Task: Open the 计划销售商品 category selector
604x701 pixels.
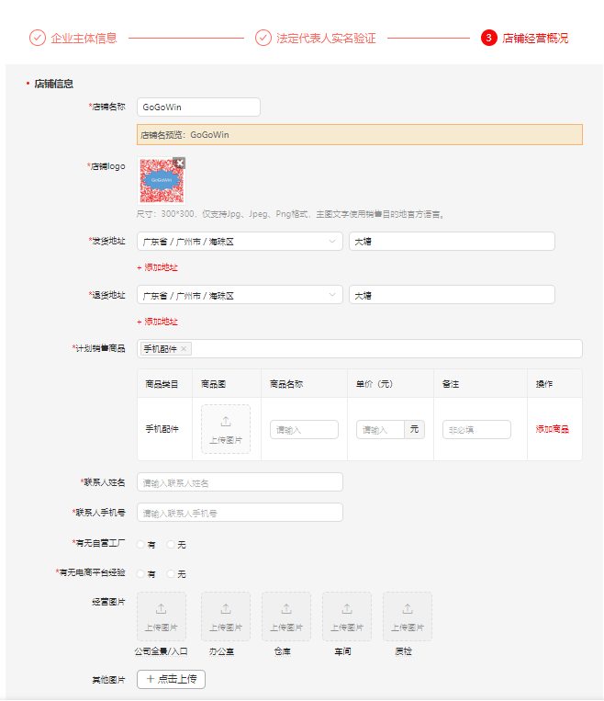Action: tap(360, 349)
